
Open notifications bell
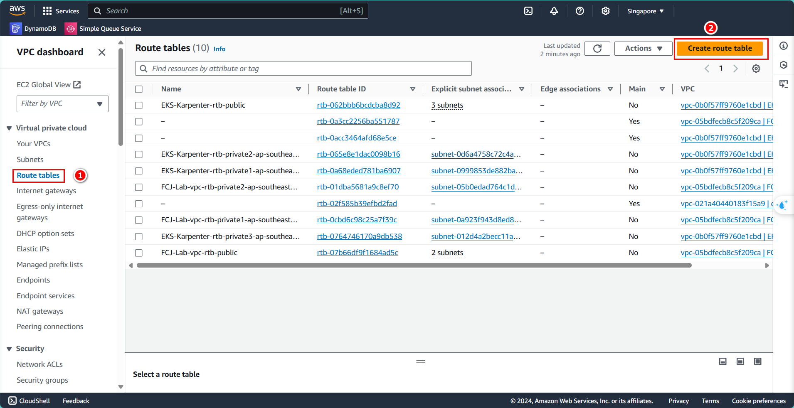click(554, 11)
